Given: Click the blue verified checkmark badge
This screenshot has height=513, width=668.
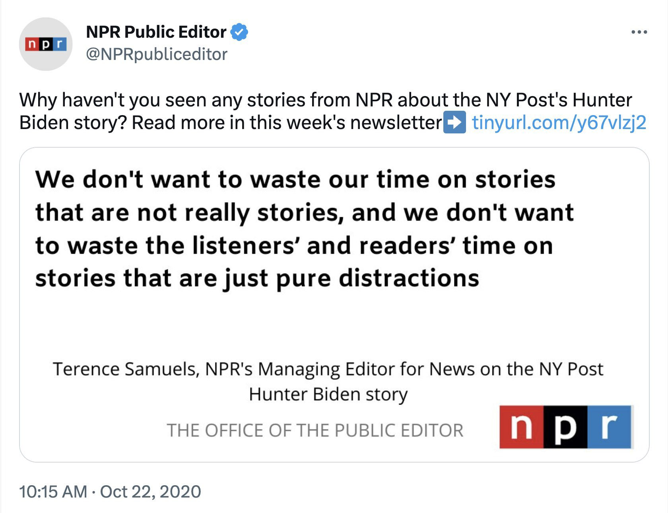Looking at the screenshot, I should 239,32.
